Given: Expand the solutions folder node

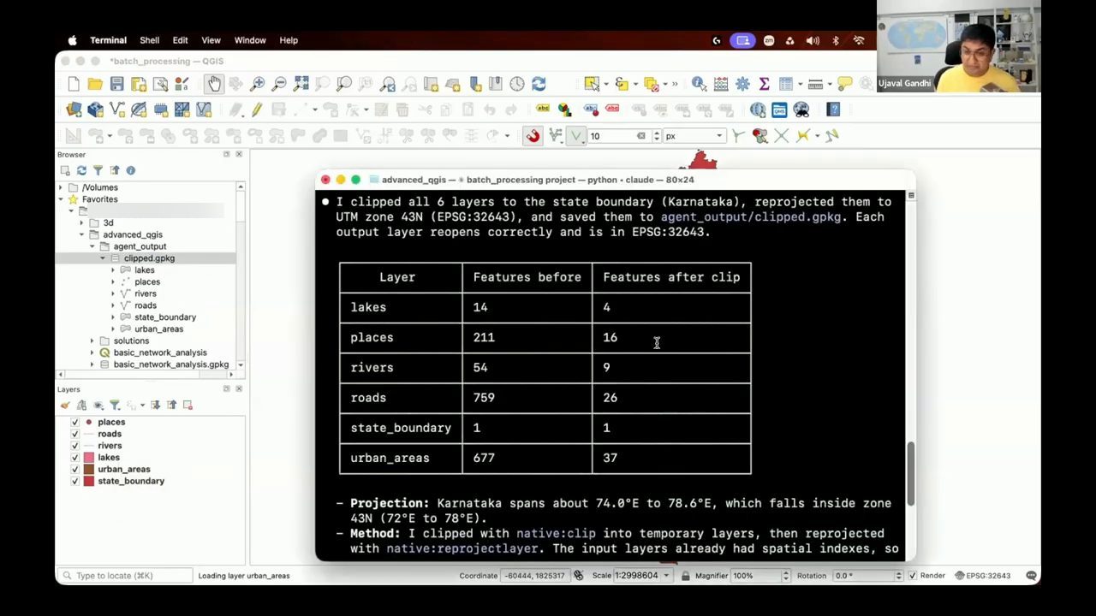Looking at the screenshot, I should [x=92, y=341].
